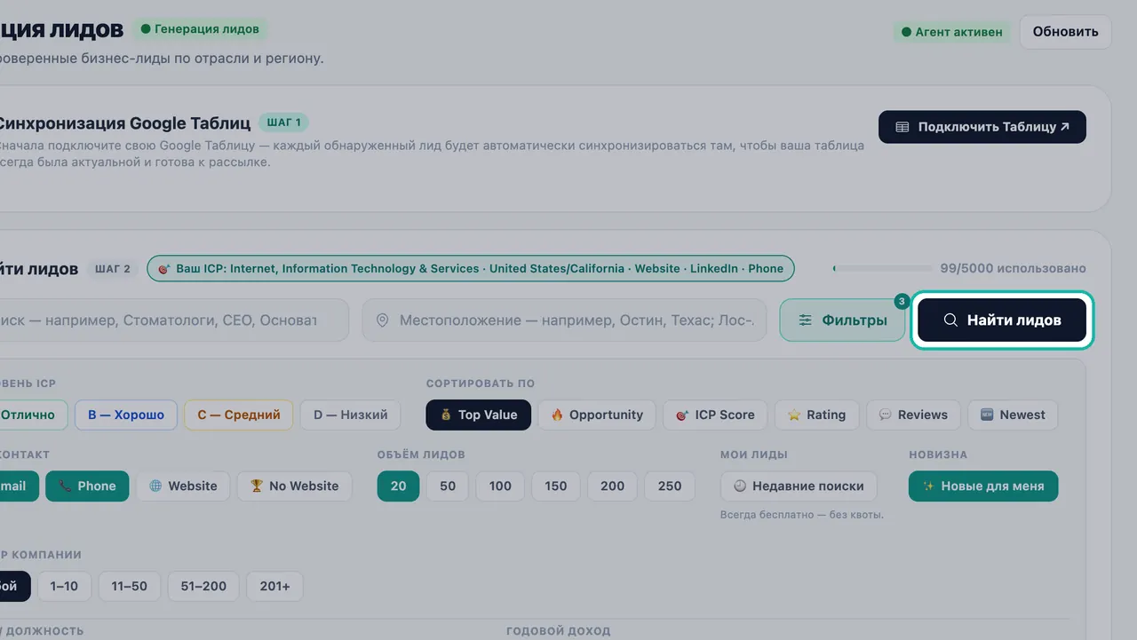This screenshot has height=640, width=1137.
Task: Enable the Website contact filter
Action: 183,486
